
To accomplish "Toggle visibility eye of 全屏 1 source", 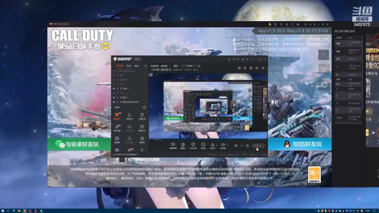I will [x=114, y=89].
